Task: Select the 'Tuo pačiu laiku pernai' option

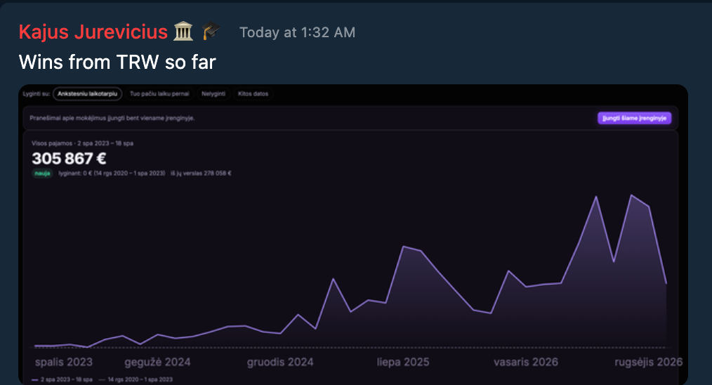Action: point(159,93)
